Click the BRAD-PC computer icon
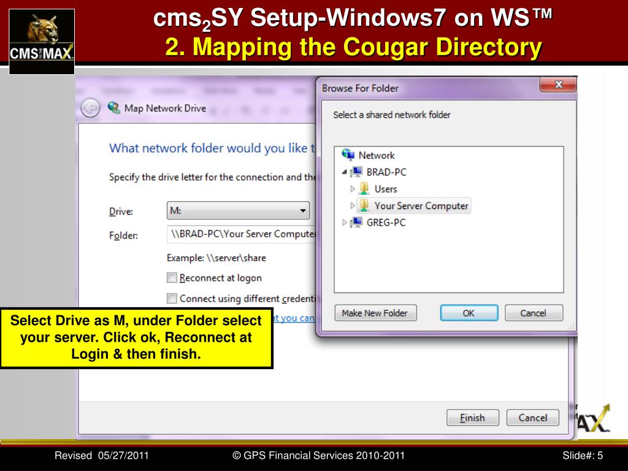The width and height of the screenshot is (628, 471). pos(356,172)
